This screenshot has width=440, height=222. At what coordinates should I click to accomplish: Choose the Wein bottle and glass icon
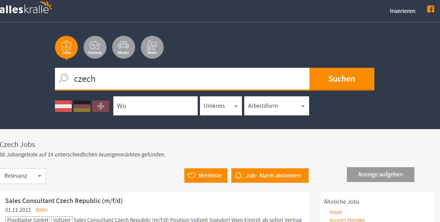152,47
